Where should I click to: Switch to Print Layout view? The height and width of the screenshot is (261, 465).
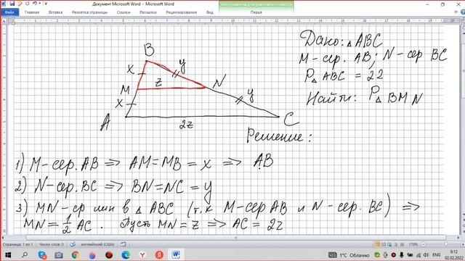pyautogui.click(x=377, y=244)
